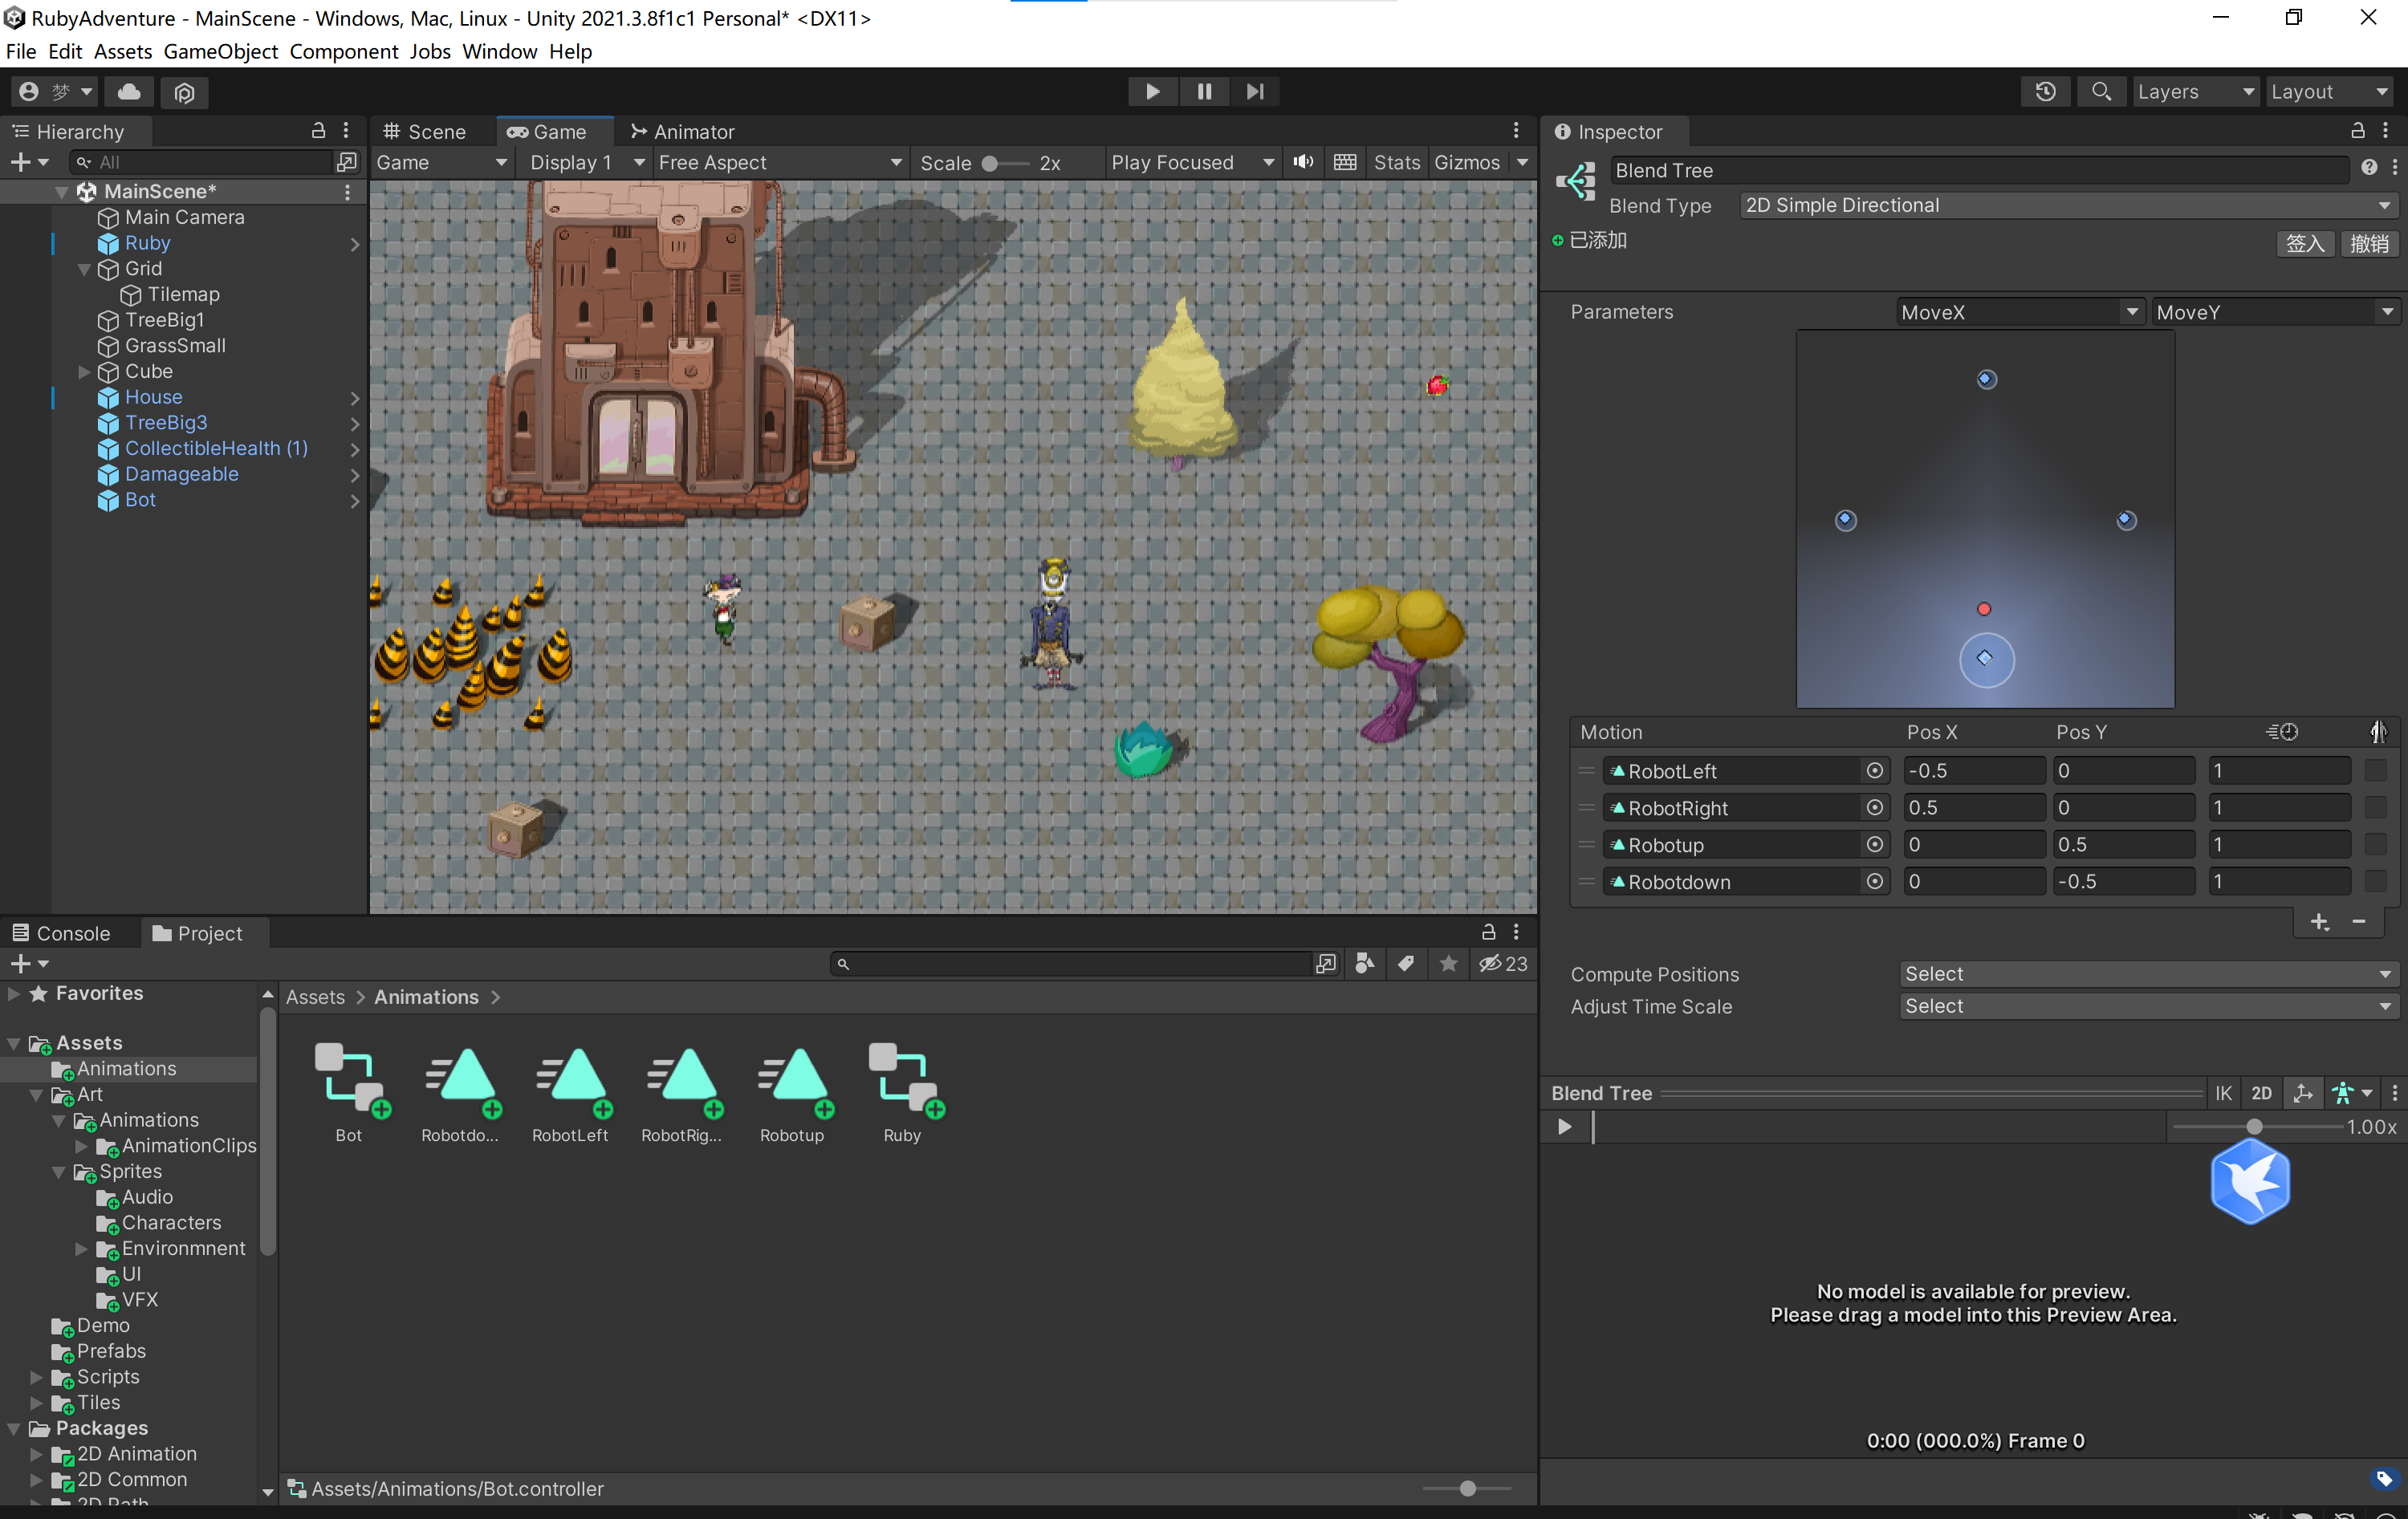
Task: Open Cloud services via the cloud icon
Action: coord(129,92)
